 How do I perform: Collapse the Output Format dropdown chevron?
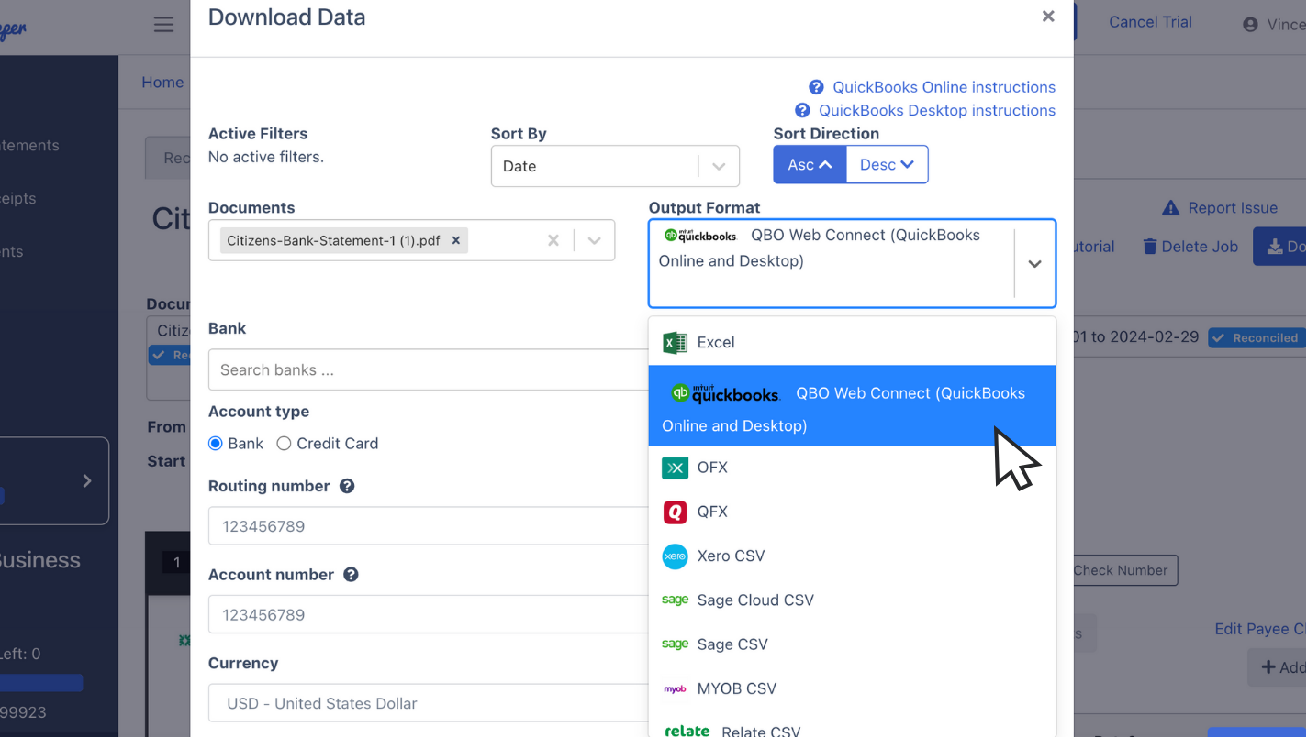click(1034, 264)
